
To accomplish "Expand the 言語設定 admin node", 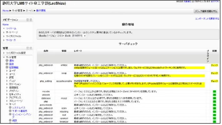I will (7, 87).
